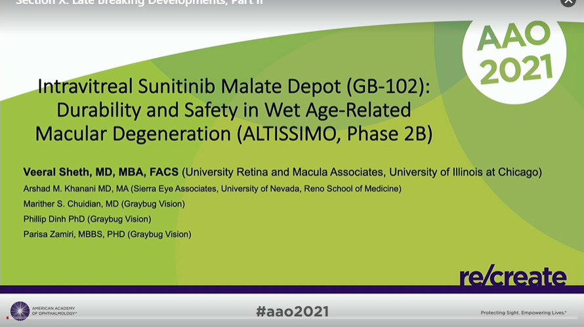Click the Phillip Dinh PhD author line
584x327 pixels.
click(87, 219)
